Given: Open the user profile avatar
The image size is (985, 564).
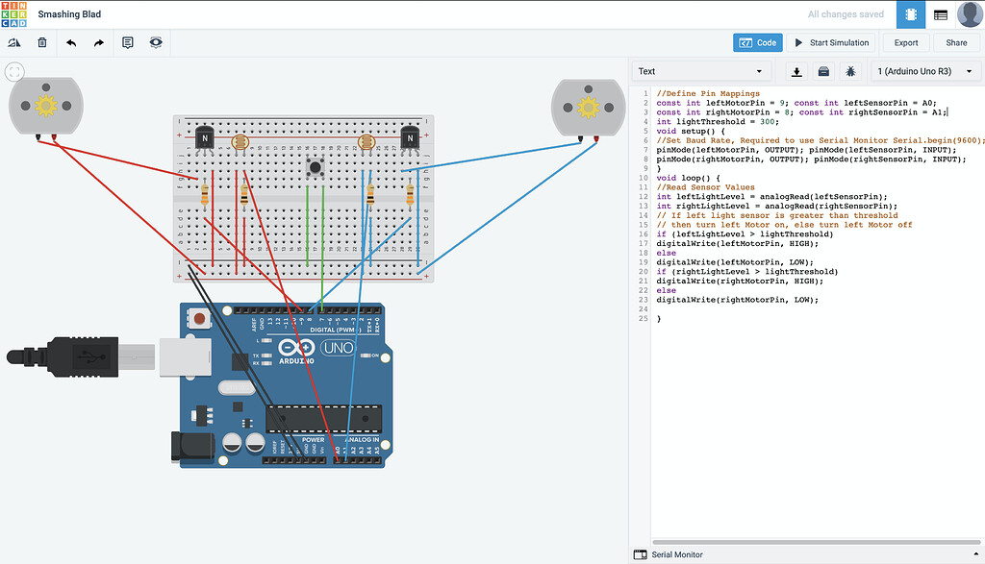Looking at the screenshot, I should coord(969,13).
